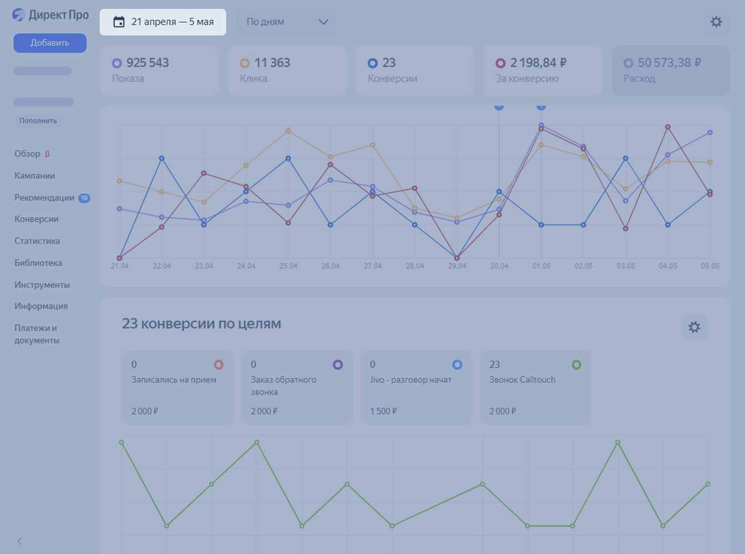
Task: Open Информация menu item
Action: (x=41, y=306)
